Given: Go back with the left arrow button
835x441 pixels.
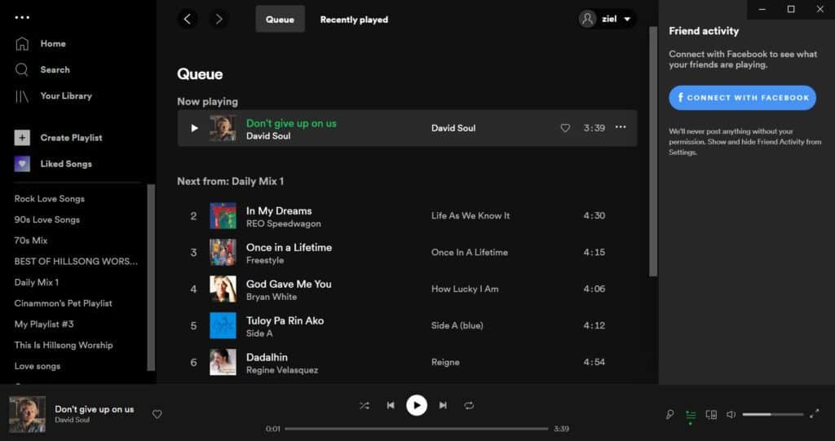Looking at the screenshot, I should pyautogui.click(x=188, y=20).
